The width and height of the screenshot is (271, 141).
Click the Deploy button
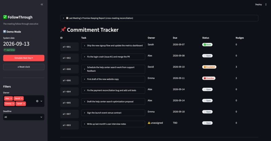point(258,4)
